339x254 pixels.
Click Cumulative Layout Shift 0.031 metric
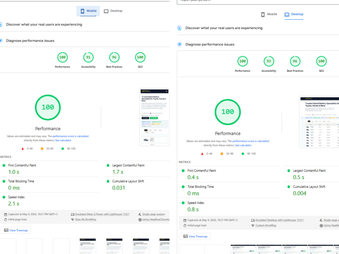click(137, 185)
